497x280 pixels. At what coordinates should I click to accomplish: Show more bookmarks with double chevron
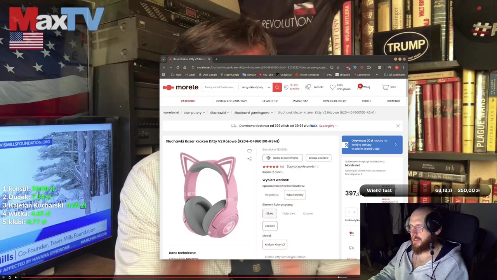(x=376, y=75)
